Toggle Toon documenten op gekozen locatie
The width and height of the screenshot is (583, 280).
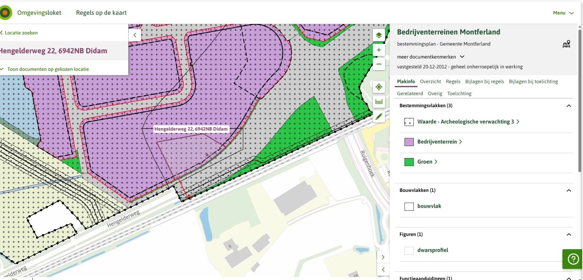(x=48, y=69)
